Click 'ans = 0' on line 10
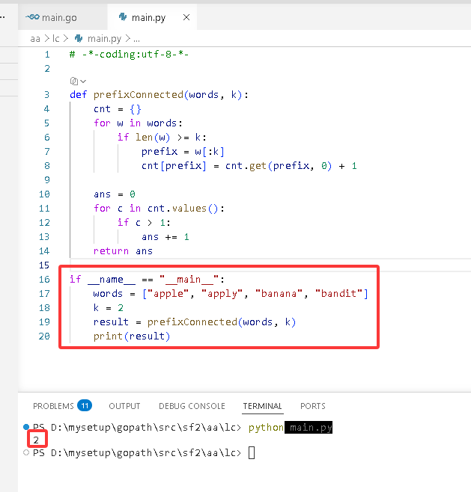471x492 pixels. pos(115,194)
